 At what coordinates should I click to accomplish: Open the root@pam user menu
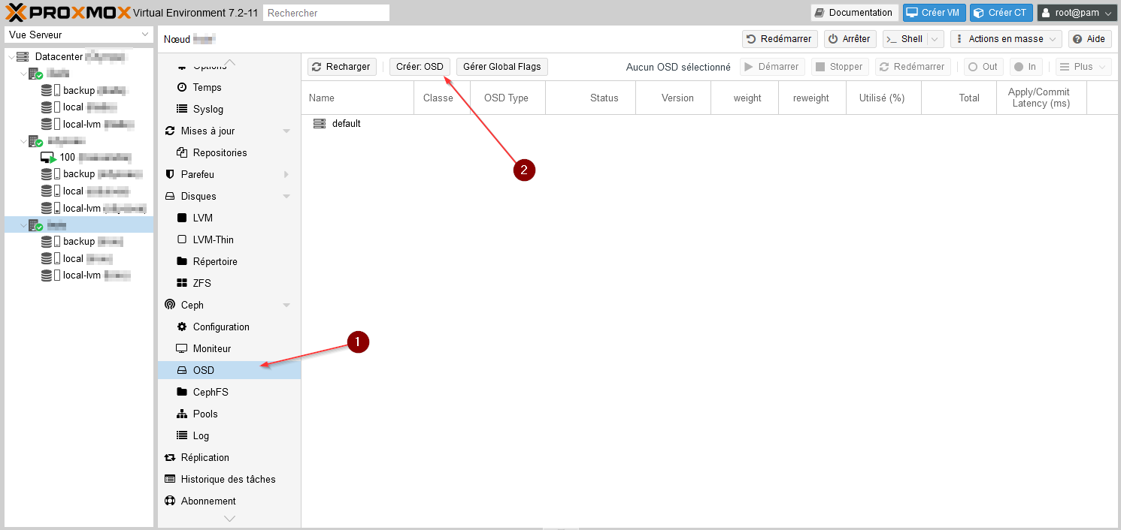point(1077,13)
